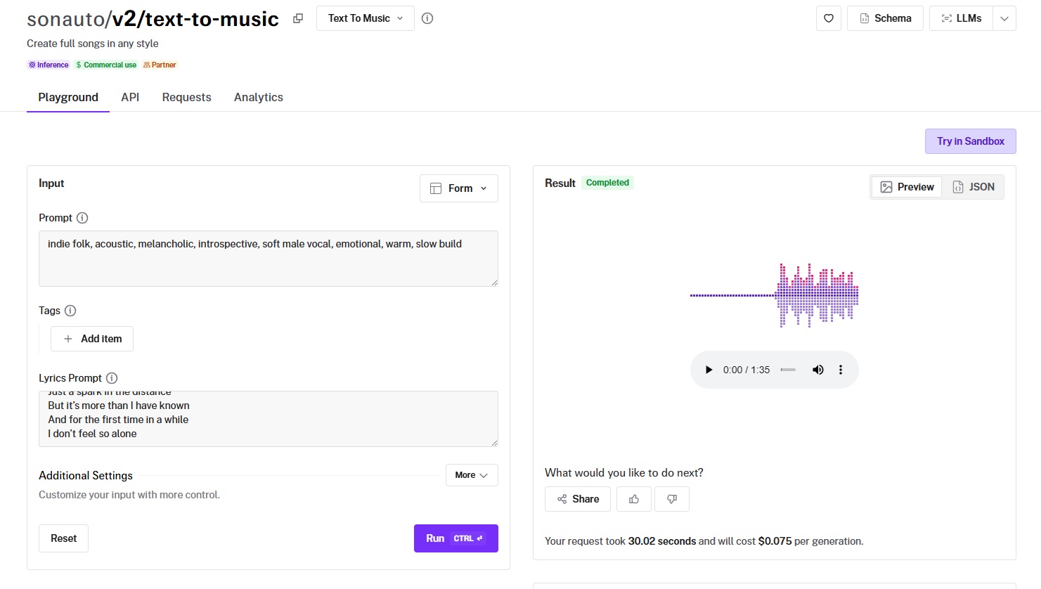Open the Text To Music dropdown

tap(365, 18)
